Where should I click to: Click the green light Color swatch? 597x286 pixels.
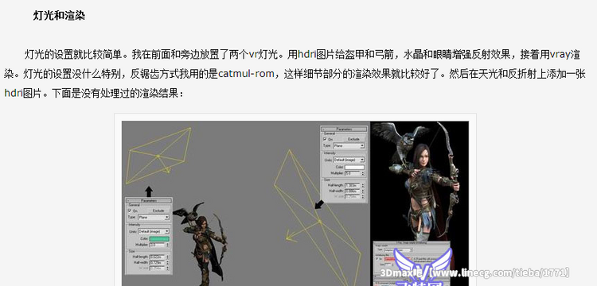click(x=159, y=239)
